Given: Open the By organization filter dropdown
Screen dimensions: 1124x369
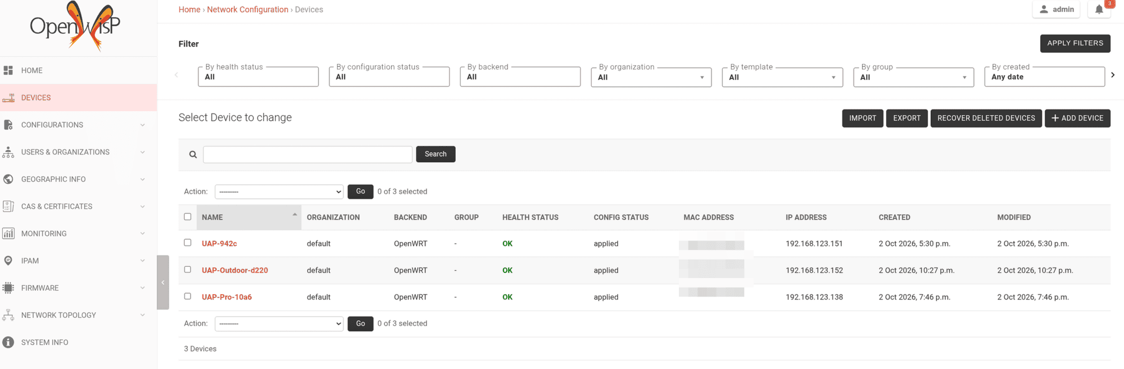Looking at the screenshot, I should 651,77.
